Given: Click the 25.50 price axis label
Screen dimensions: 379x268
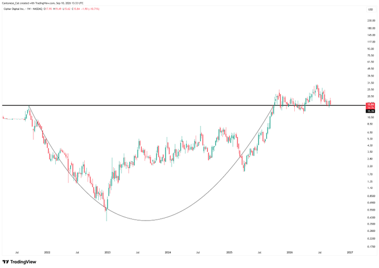Looking at the screenshot, I should [x=371, y=89].
